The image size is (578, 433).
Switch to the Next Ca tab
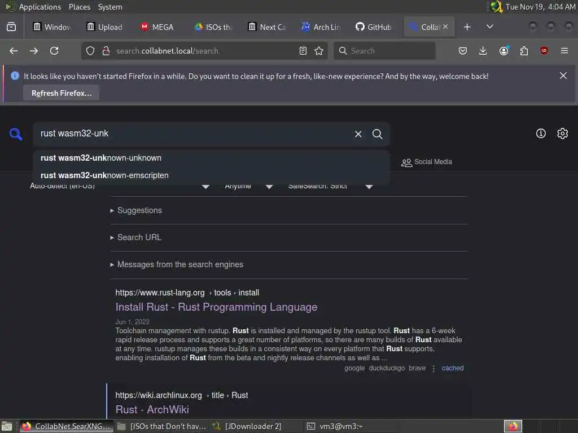267,27
